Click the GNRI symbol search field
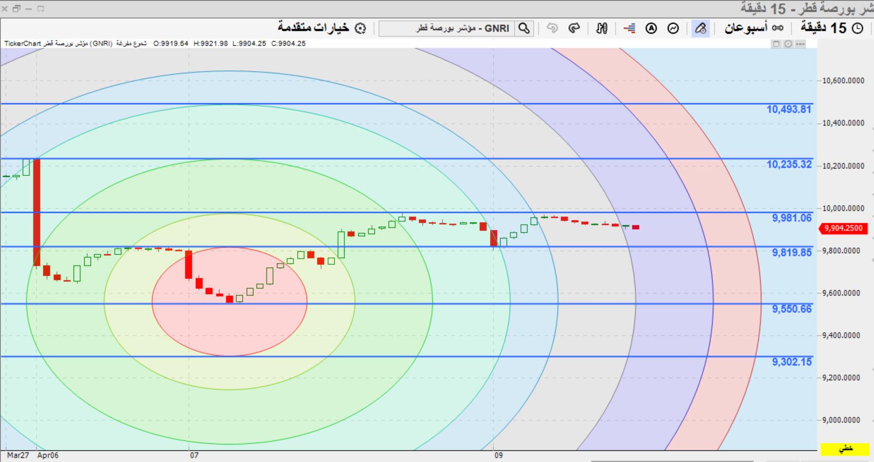 (446, 29)
